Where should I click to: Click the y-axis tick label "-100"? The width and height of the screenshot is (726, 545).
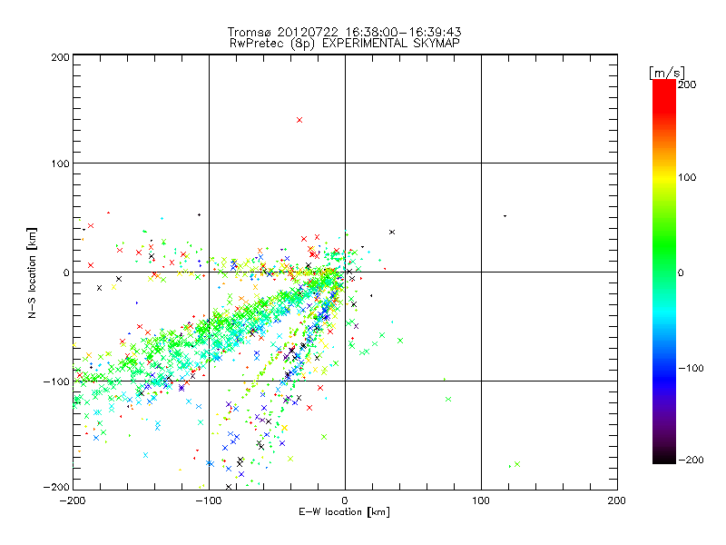click(56, 381)
